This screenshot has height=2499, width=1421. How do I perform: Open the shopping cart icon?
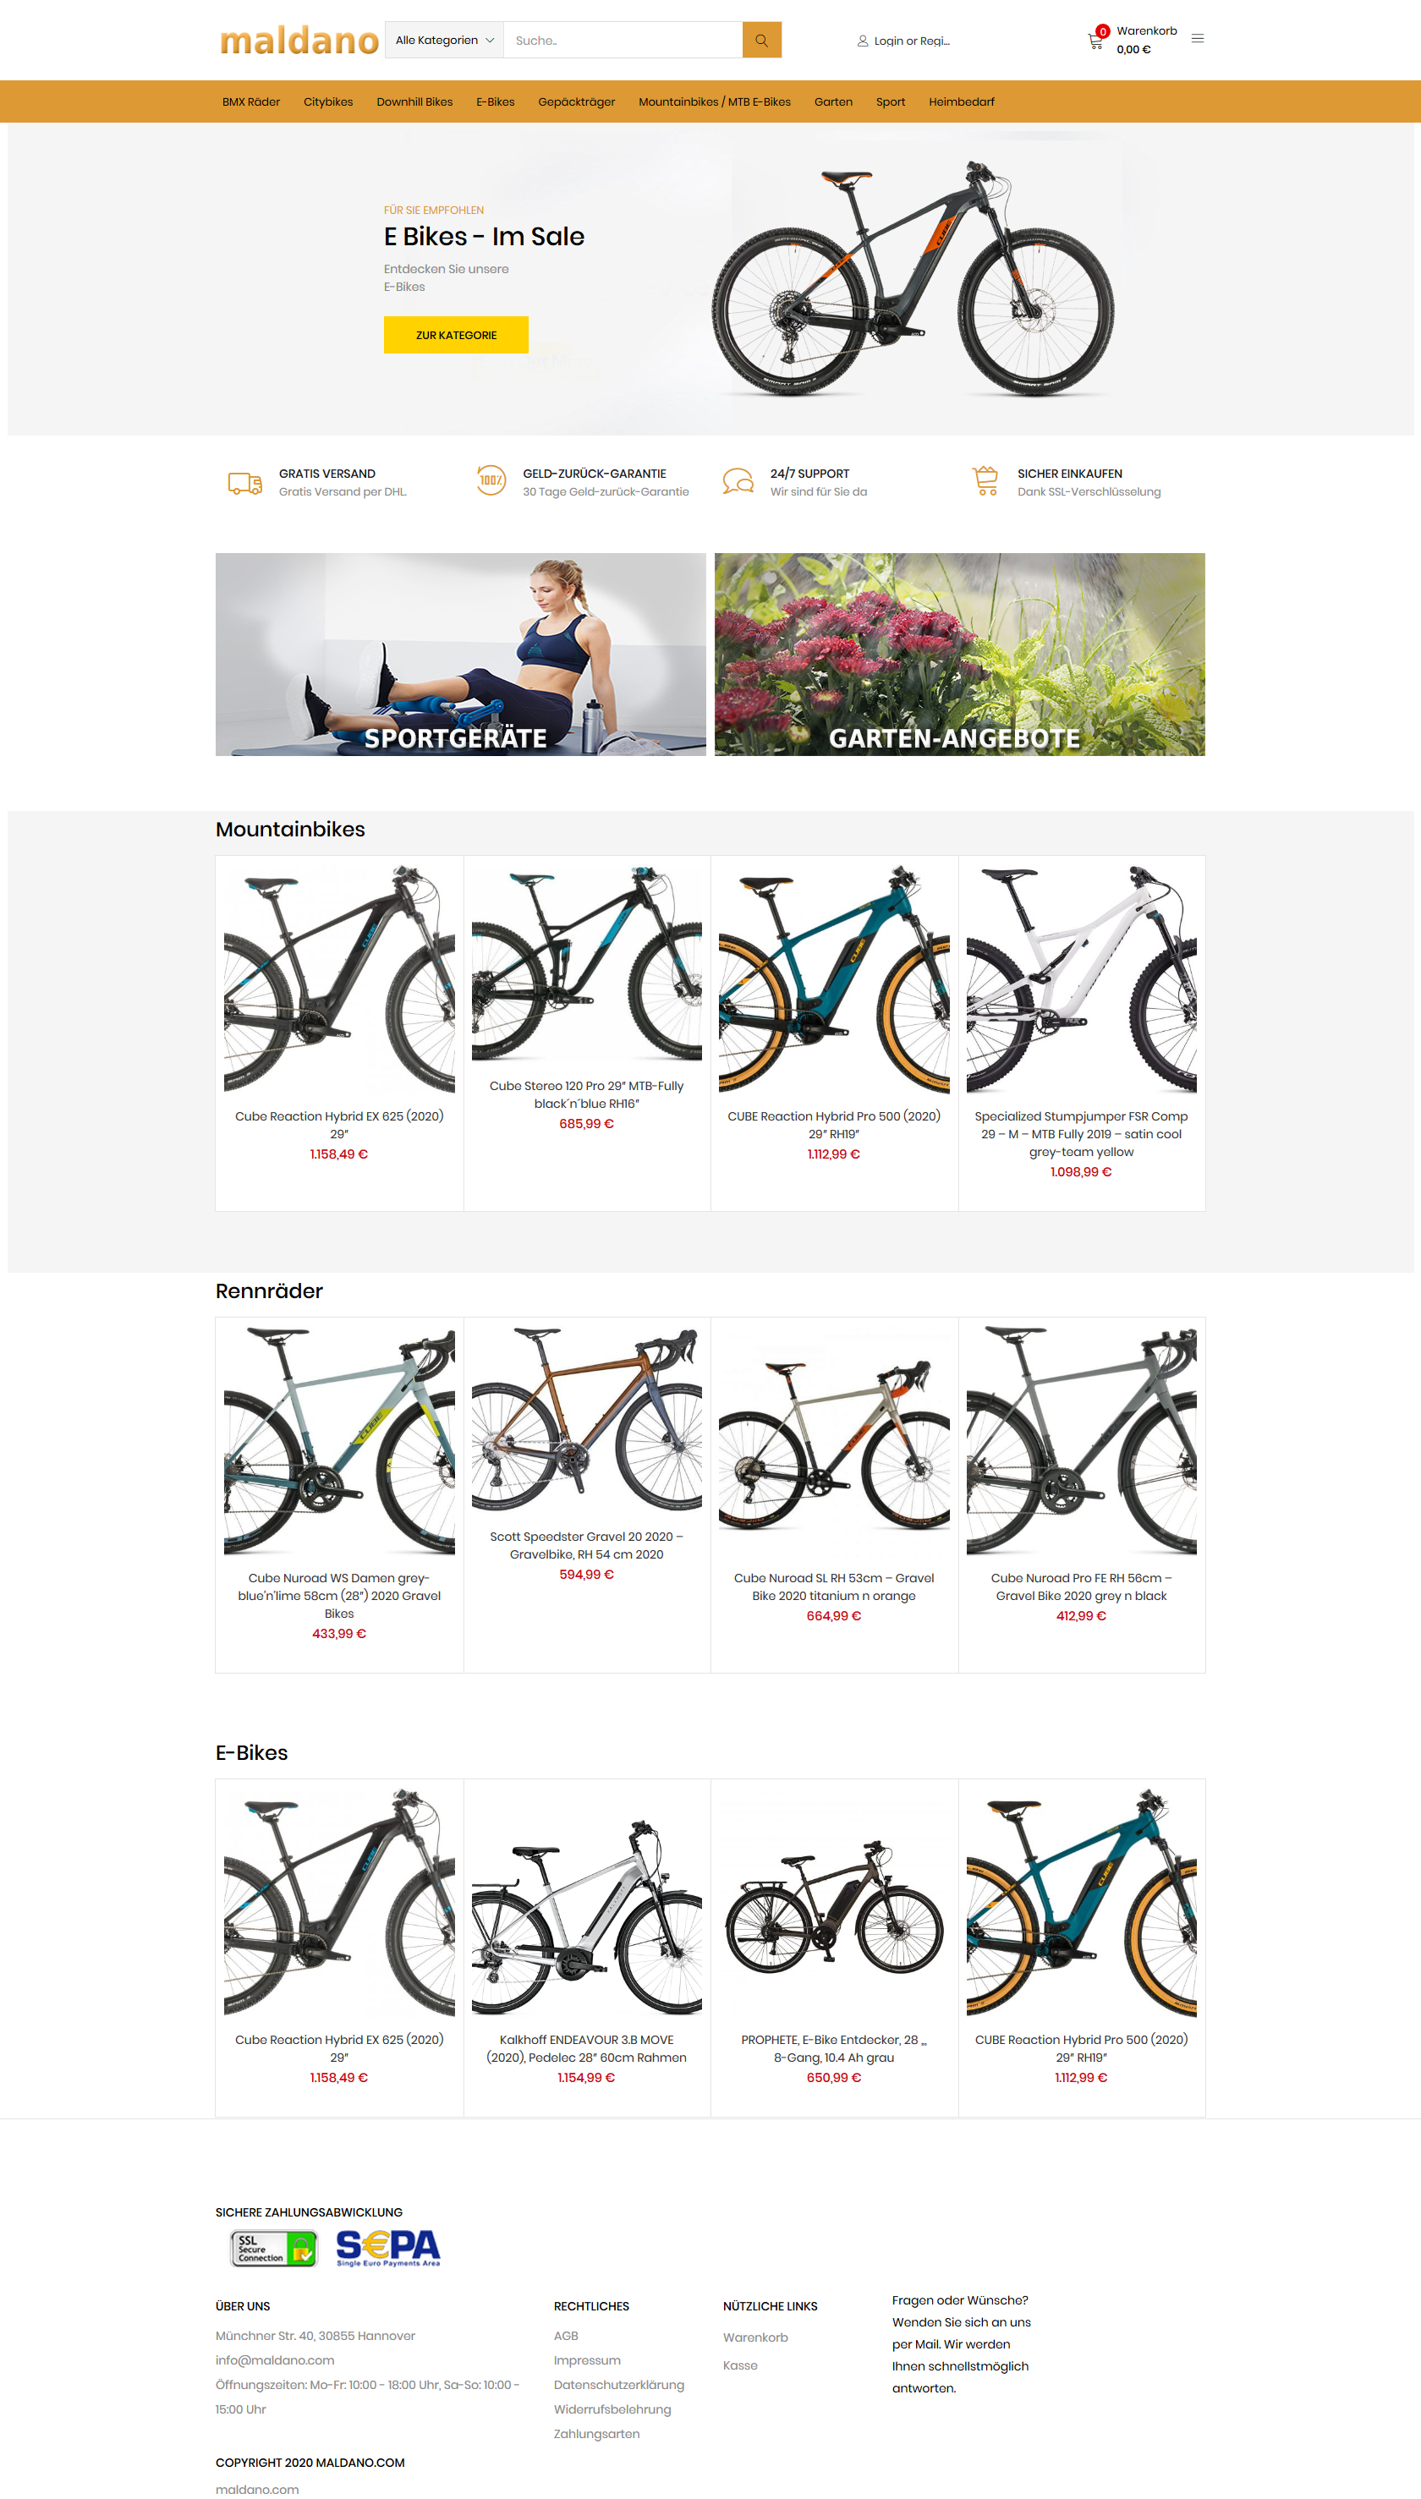[1095, 41]
